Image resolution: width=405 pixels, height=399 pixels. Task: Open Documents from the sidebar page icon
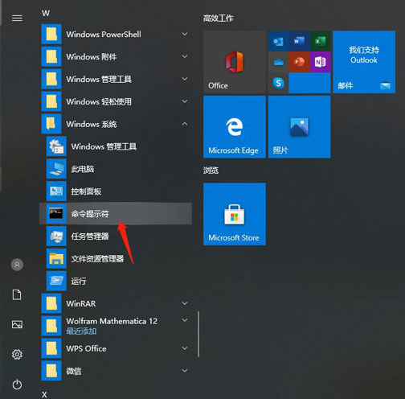pos(17,294)
